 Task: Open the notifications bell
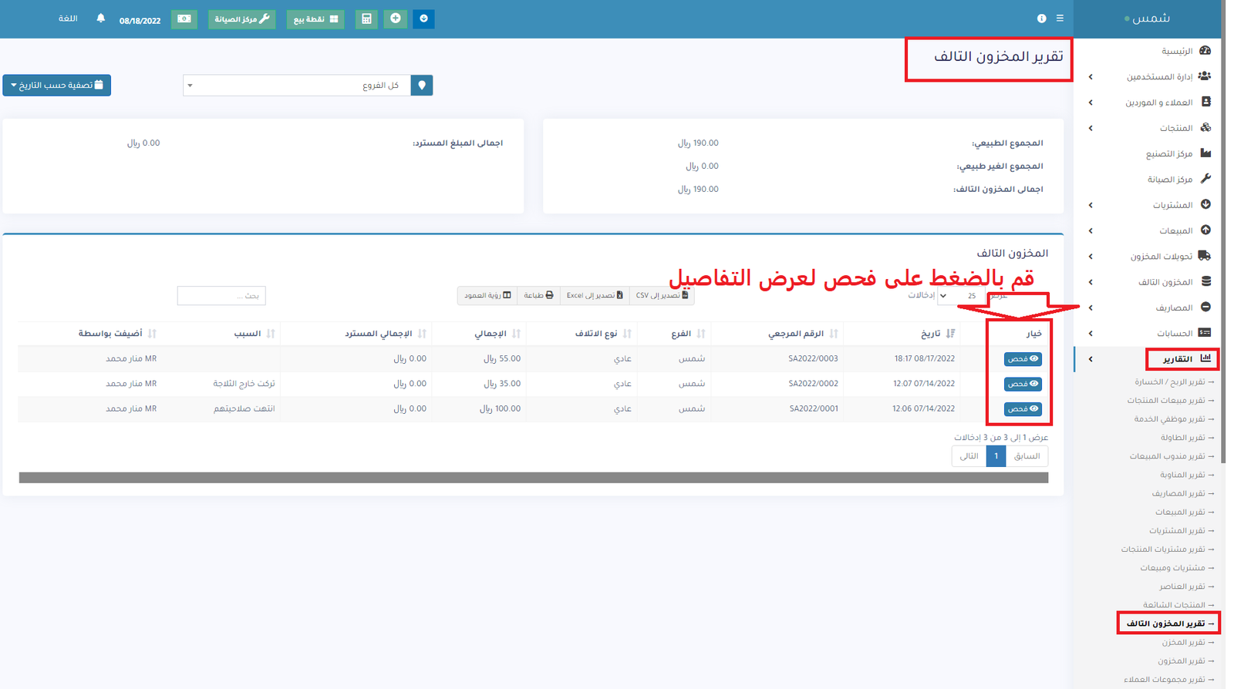click(100, 18)
